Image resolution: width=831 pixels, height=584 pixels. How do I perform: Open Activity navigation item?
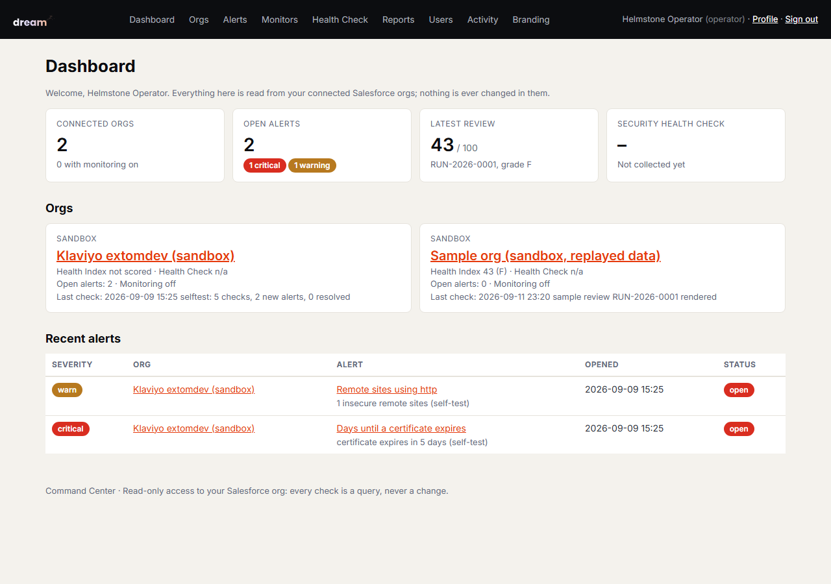tap(483, 19)
